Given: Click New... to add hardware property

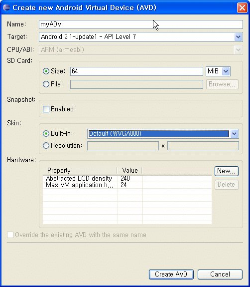Looking at the screenshot, I should [227, 171].
